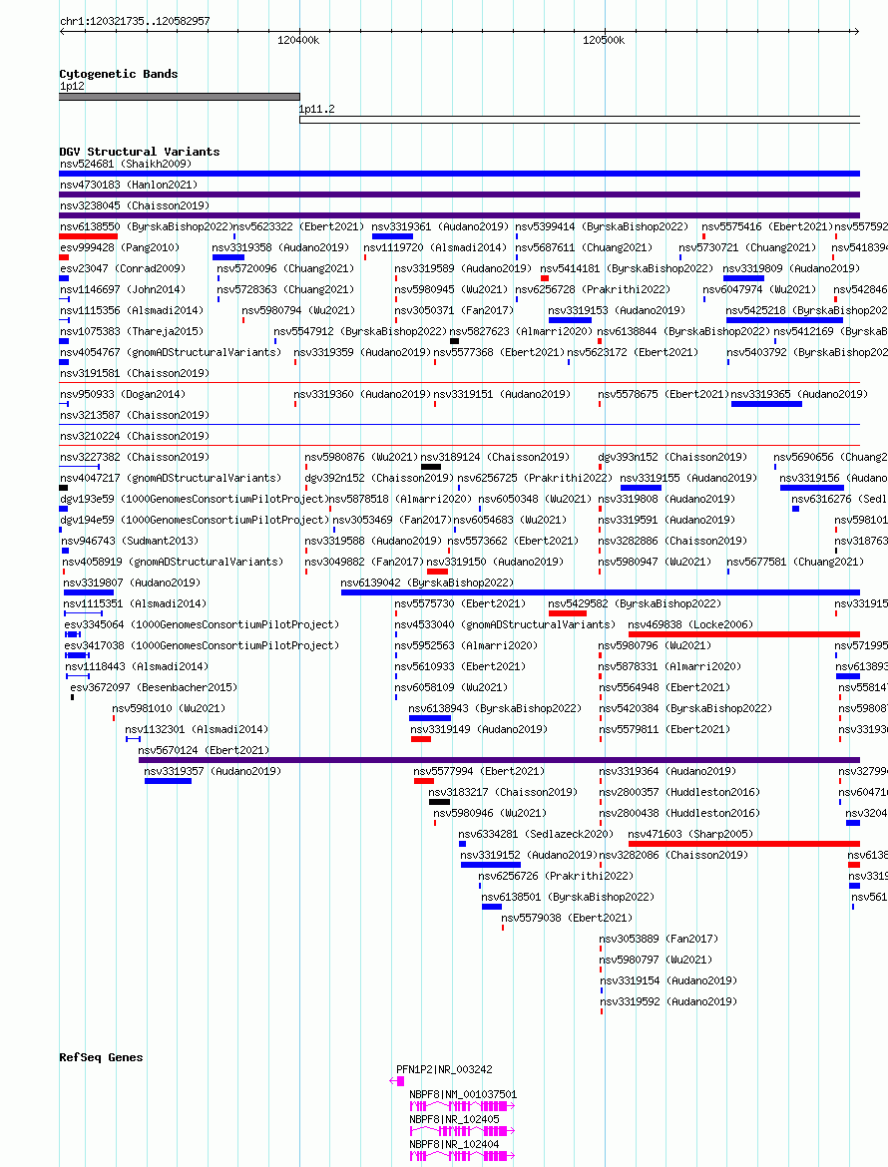Select the blue nsv3319156 variant bar
This screenshot has width=888, height=1167.
pyautogui.click(x=812, y=488)
